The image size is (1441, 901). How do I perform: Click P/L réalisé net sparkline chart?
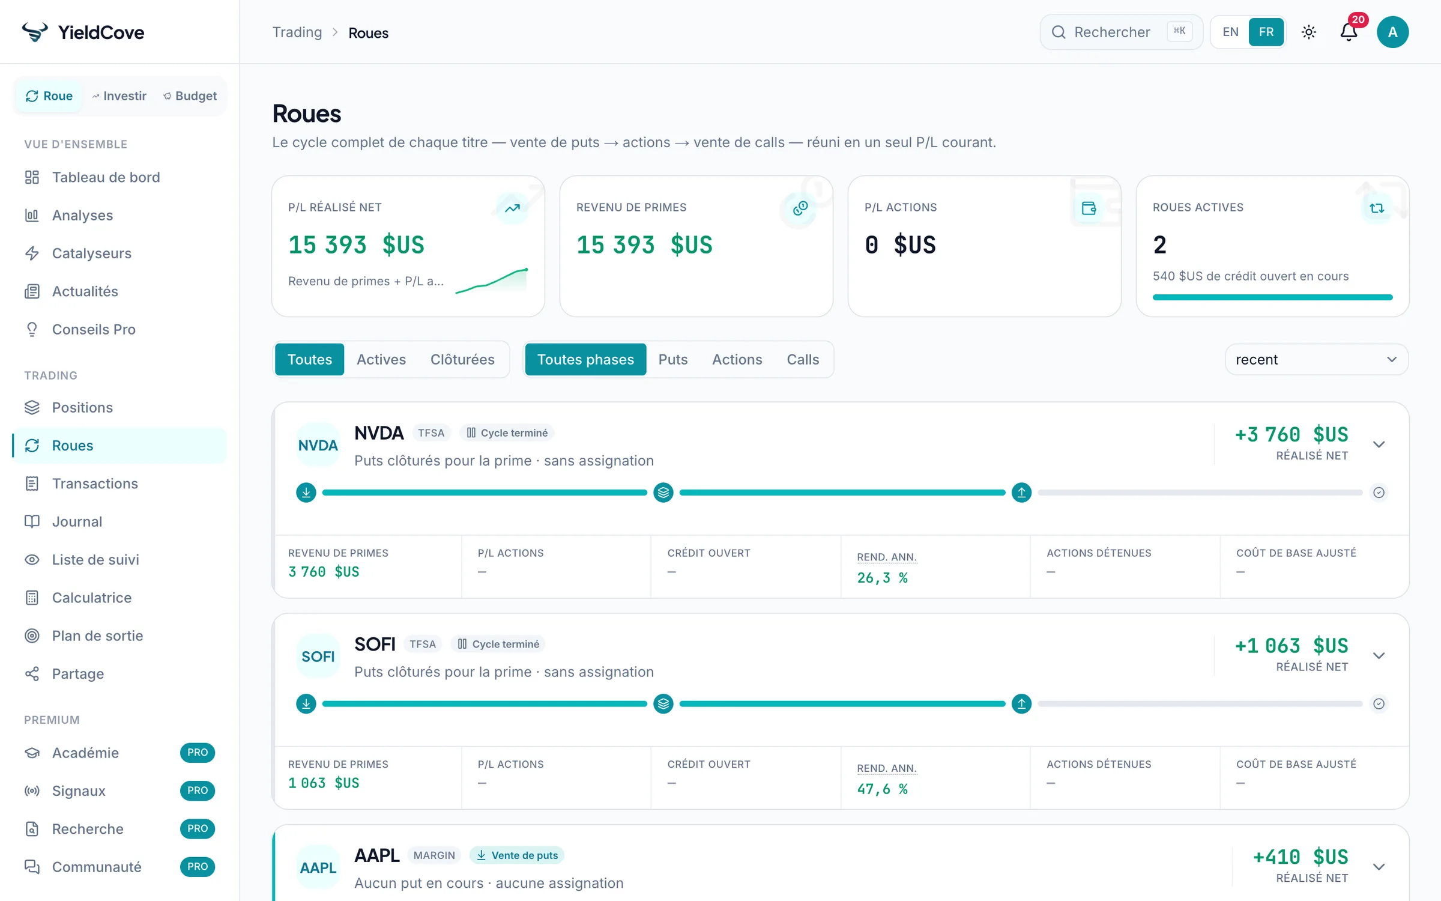point(491,281)
